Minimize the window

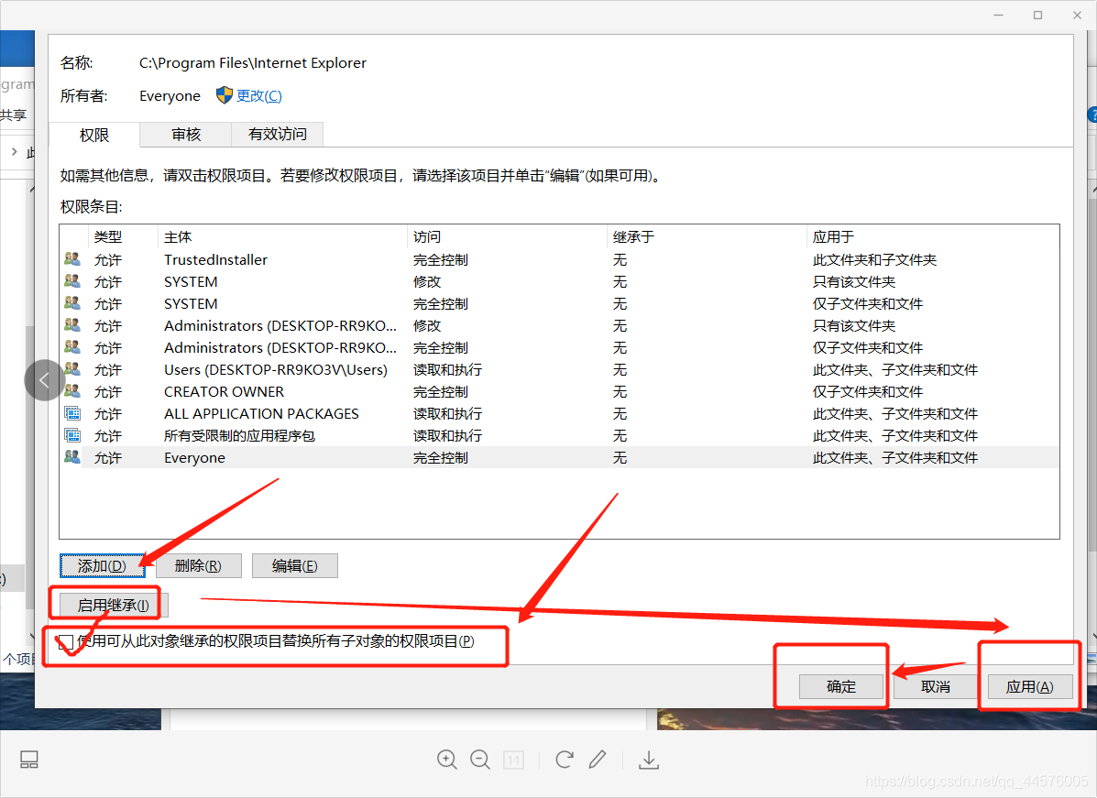[x=998, y=15]
